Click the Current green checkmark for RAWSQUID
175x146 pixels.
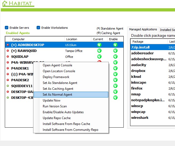(99, 51)
